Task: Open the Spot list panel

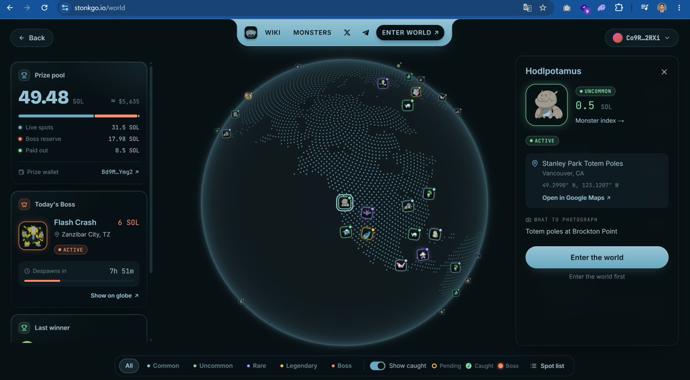Action: pyautogui.click(x=547, y=366)
